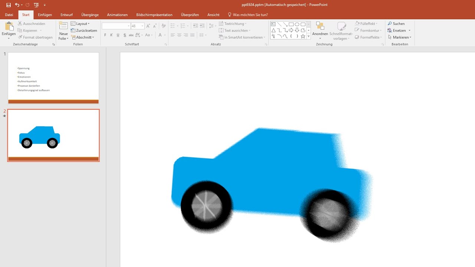Image resolution: width=475 pixels, height=267 pixels.
Task: Undo the last action
Action: [x=17, y=5]
